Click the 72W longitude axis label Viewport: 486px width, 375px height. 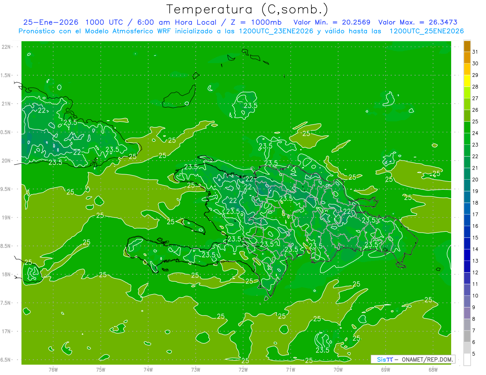point(243,370)
